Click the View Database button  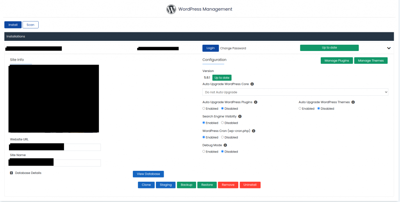[x=148, y=174]
